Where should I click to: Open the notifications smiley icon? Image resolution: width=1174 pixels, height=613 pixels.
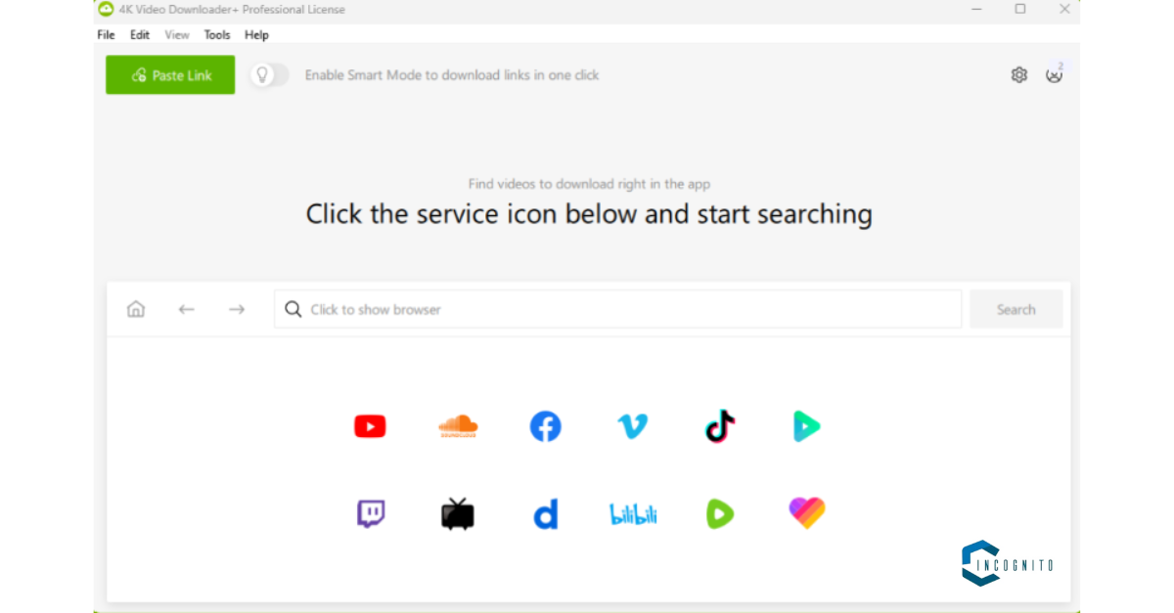[x=1054, y=74]
